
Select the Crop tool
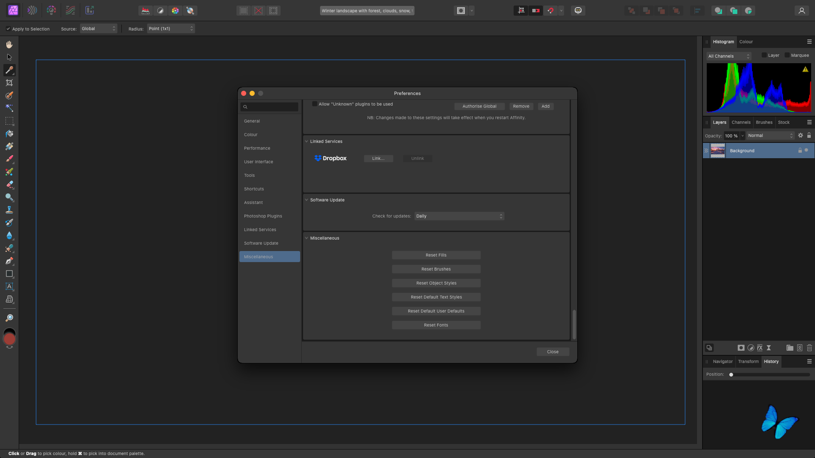coord(9,83)
